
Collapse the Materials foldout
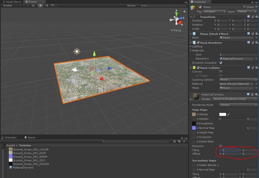pyautogui.click(x=191, y=50)
